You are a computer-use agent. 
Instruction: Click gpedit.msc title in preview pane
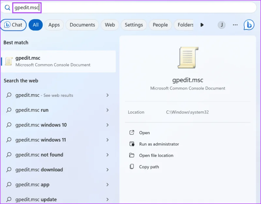tap(188, 80)
